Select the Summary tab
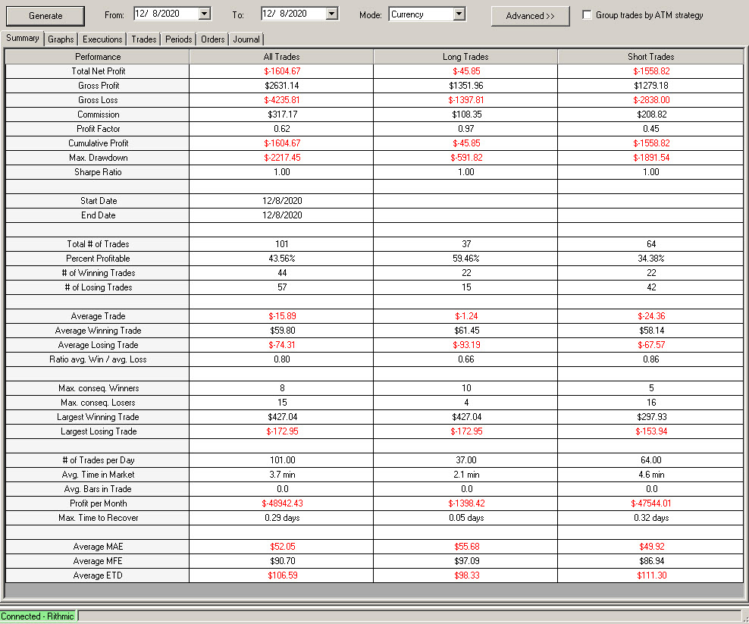This screenshot has width=749, height=624. click(23, 38)
